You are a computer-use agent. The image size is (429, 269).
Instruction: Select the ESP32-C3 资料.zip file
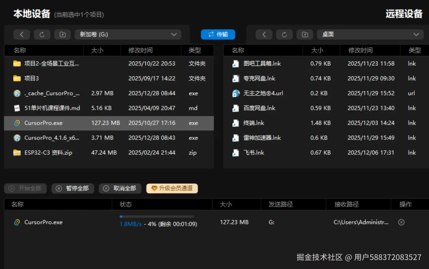109,152
